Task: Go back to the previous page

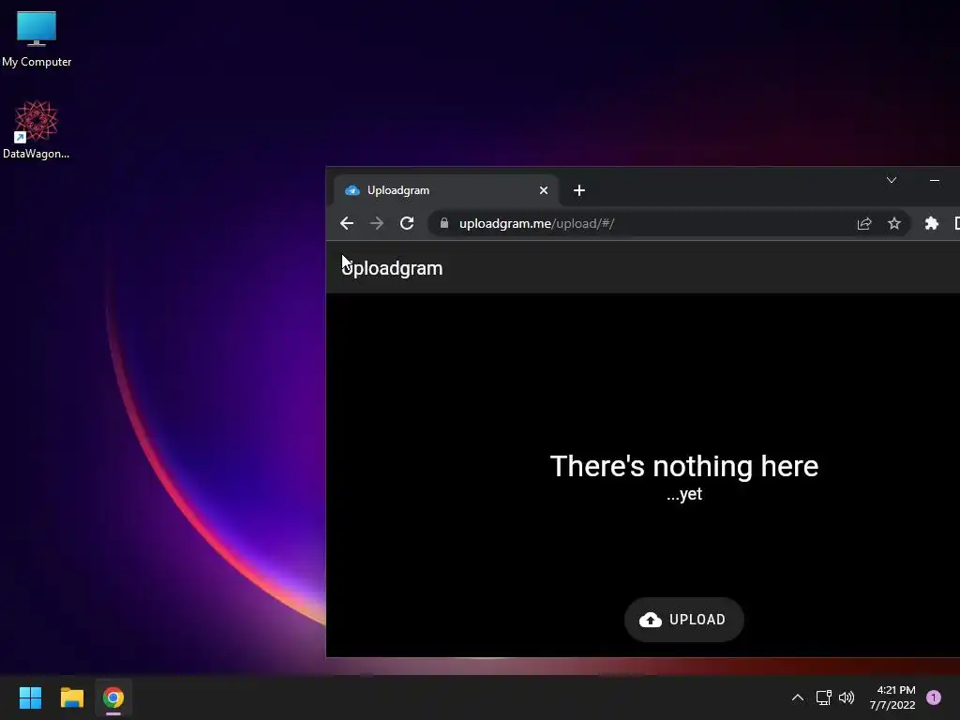Action: point(347,223)
